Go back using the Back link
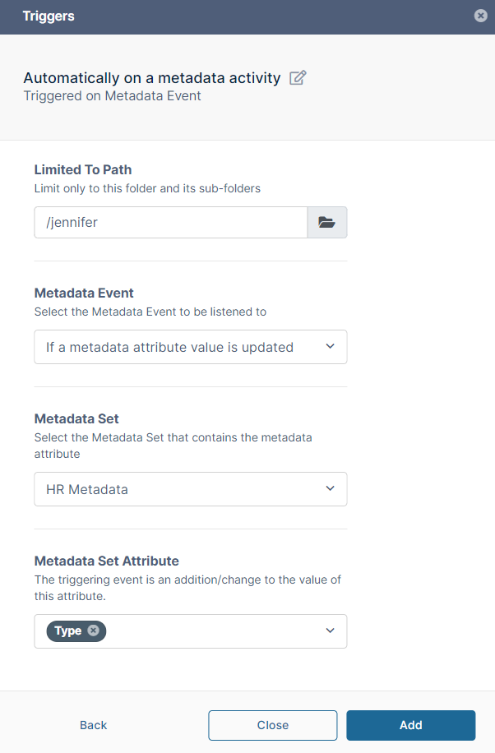Image resolution: width=495 pixels, height=753 pixels. (94, 725)
